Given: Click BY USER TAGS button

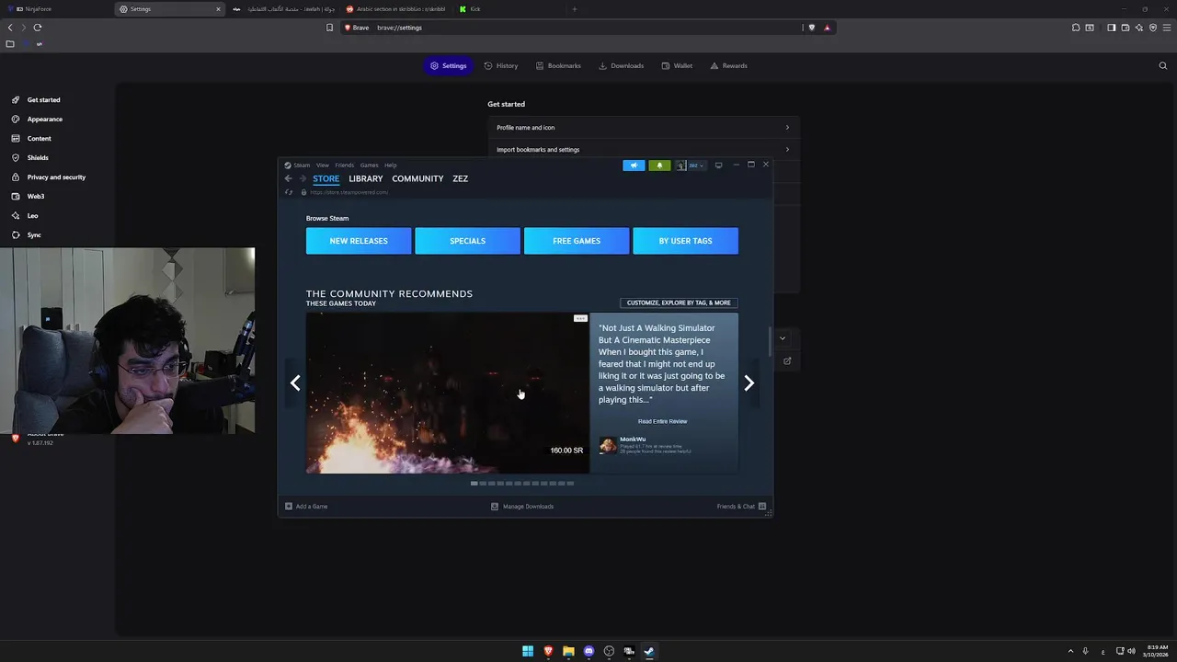Looking at the screenshot, I should 685,241.
